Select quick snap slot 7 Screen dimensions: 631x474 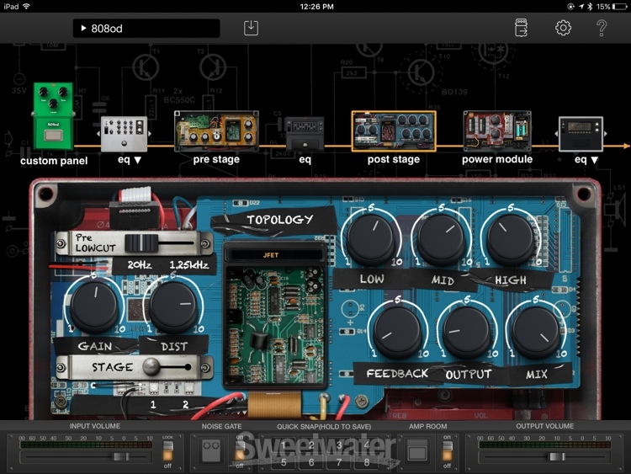click(x=339, y=462)
